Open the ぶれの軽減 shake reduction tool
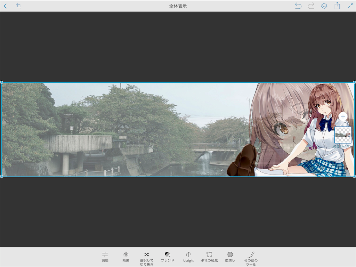 click(209, 257)
